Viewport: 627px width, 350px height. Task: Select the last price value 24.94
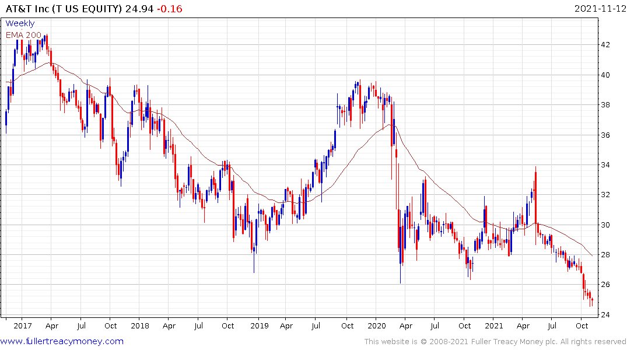(139, 9)
